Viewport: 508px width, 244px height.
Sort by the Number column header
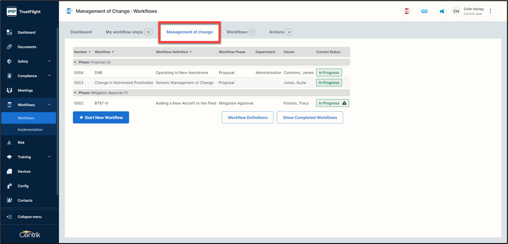82,52
